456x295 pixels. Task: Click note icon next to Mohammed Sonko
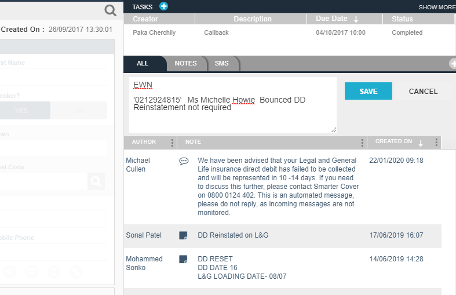tap(183, 259)
